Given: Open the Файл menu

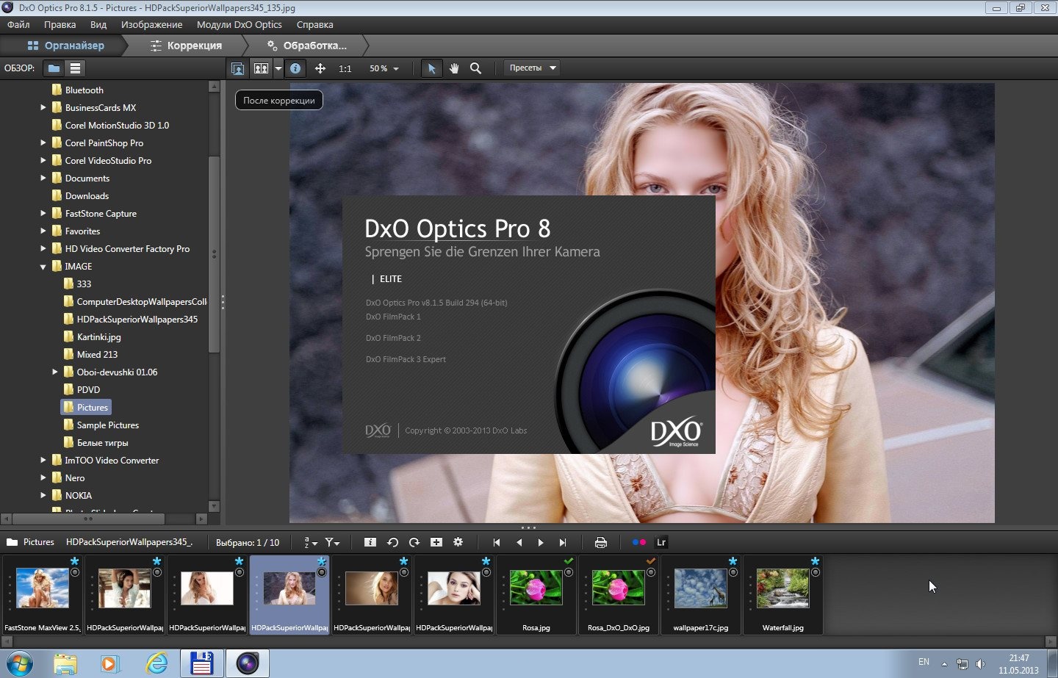Looking at the screenshot, I should pos(18,24).
